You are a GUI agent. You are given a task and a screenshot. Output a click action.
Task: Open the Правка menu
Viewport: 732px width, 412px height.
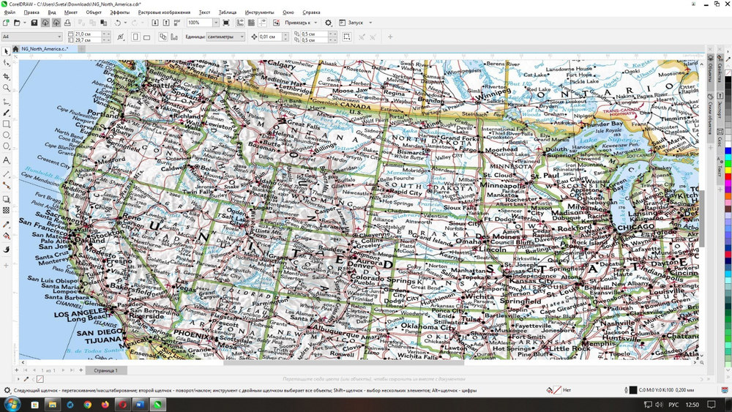31,12
